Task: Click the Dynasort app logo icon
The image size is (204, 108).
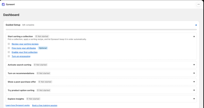Action: pos(3,4)
